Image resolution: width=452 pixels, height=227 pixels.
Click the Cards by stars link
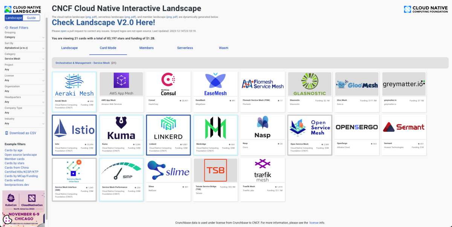point(14,163)
